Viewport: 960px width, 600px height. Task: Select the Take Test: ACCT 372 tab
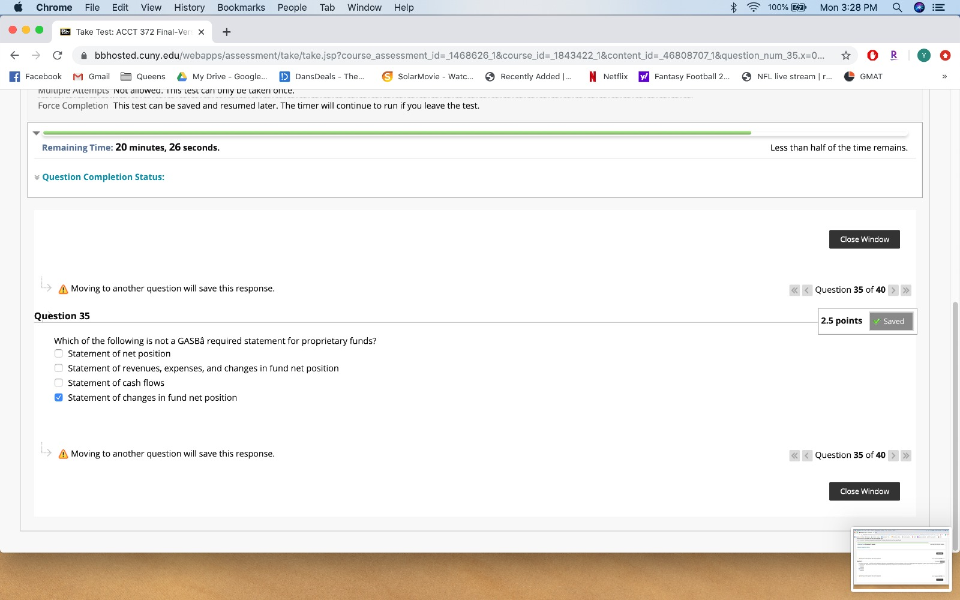[x=132, y=32]
